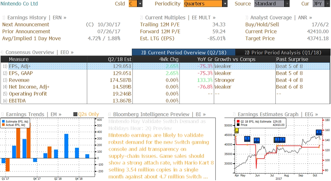Open Analyst Coverage ANR link

click(281, 18)
